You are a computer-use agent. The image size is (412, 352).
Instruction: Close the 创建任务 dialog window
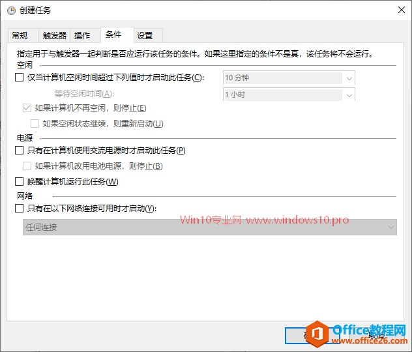[401, 10]
